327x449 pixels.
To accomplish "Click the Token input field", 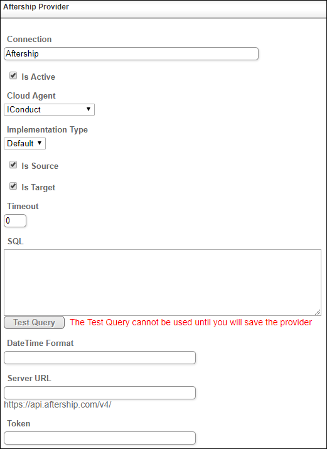I will [100, 438].
